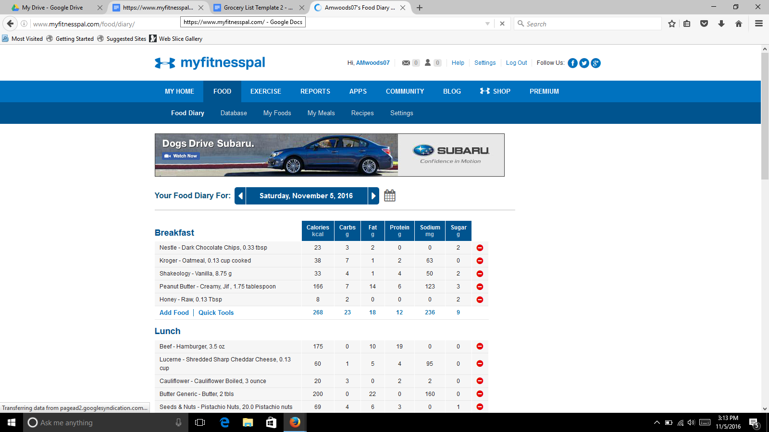Remove Butter Generic entry
769x432 pixels.
pos(480,394)
